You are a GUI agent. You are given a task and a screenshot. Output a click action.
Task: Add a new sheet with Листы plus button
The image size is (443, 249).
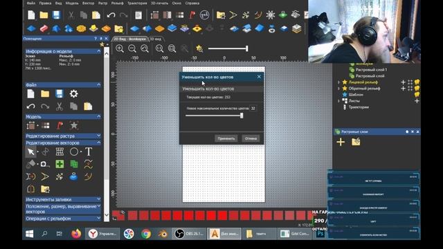tap(417, 101)
